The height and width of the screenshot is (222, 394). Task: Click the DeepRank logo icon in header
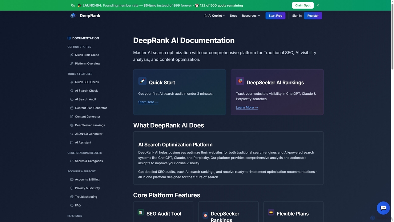click(73, 15)
